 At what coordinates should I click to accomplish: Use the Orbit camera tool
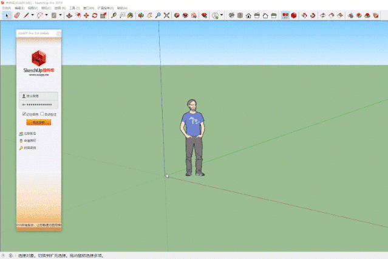pos(141,16)
